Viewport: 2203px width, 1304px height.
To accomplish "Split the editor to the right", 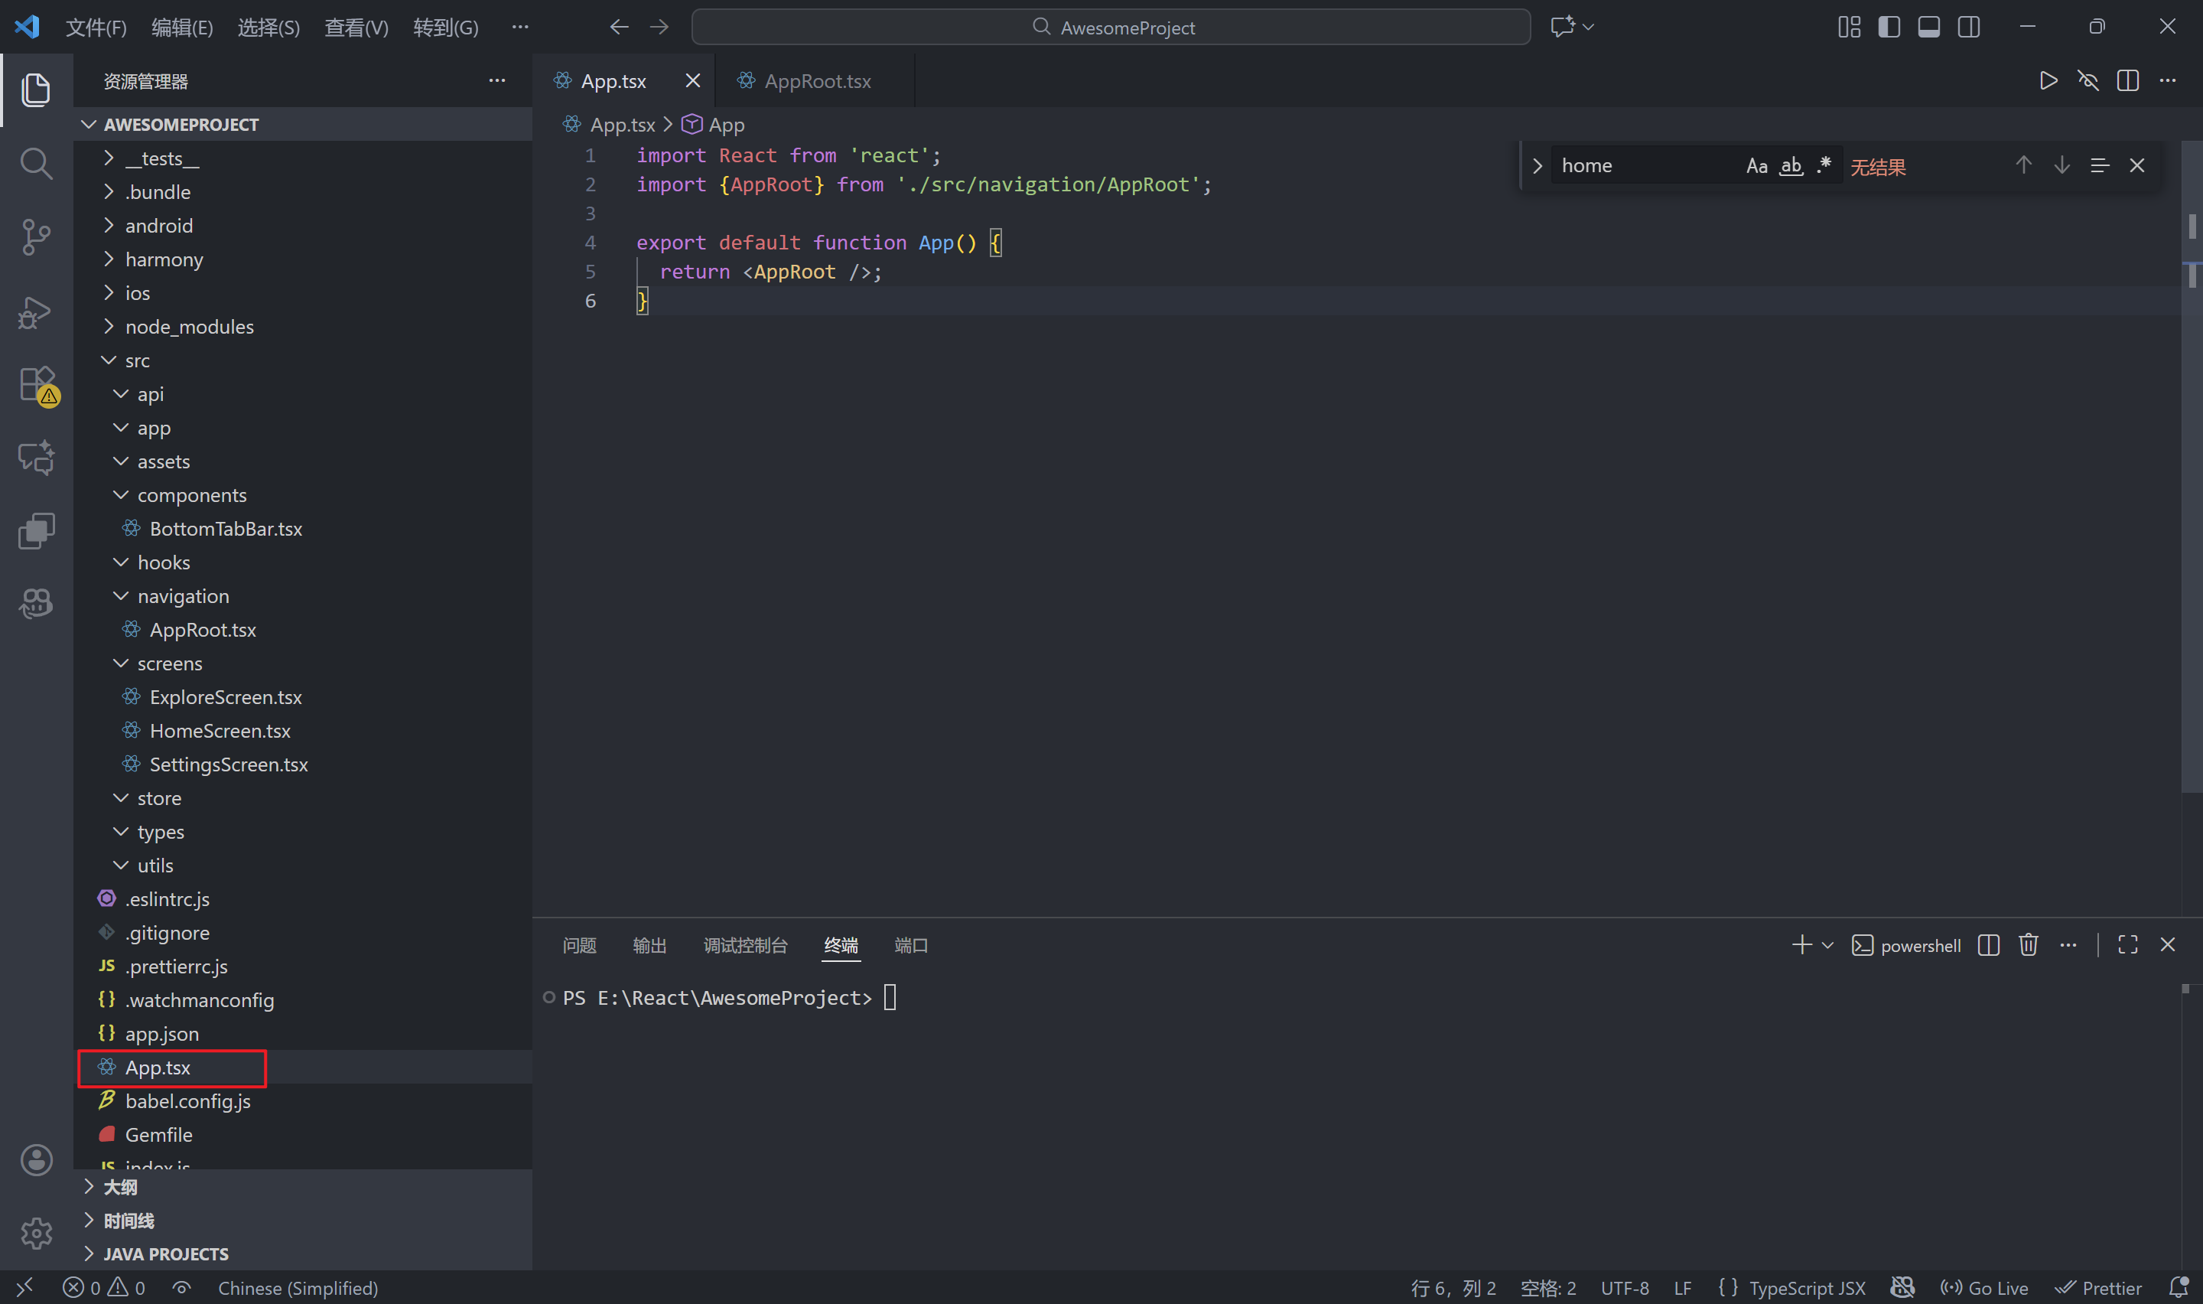I will coord(2127,81).
